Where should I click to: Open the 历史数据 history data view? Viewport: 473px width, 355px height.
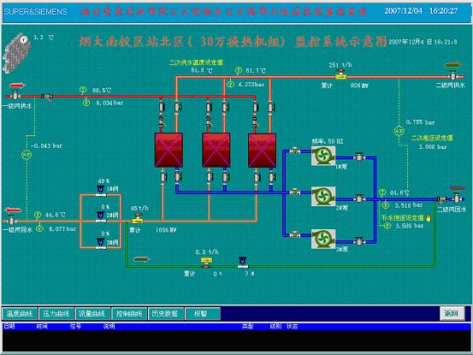pos(165,314)
